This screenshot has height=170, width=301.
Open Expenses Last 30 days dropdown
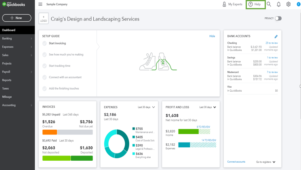click(146, 107)
